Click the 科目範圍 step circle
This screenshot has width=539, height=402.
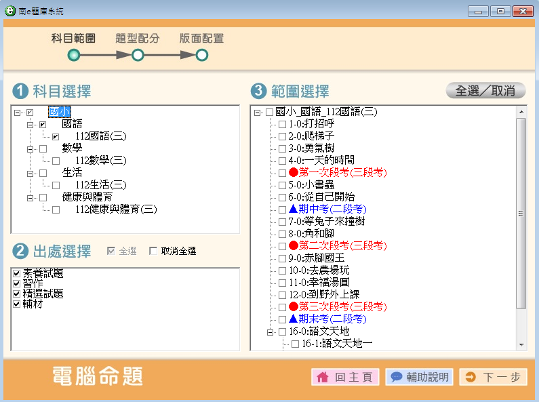coord(74,56)
